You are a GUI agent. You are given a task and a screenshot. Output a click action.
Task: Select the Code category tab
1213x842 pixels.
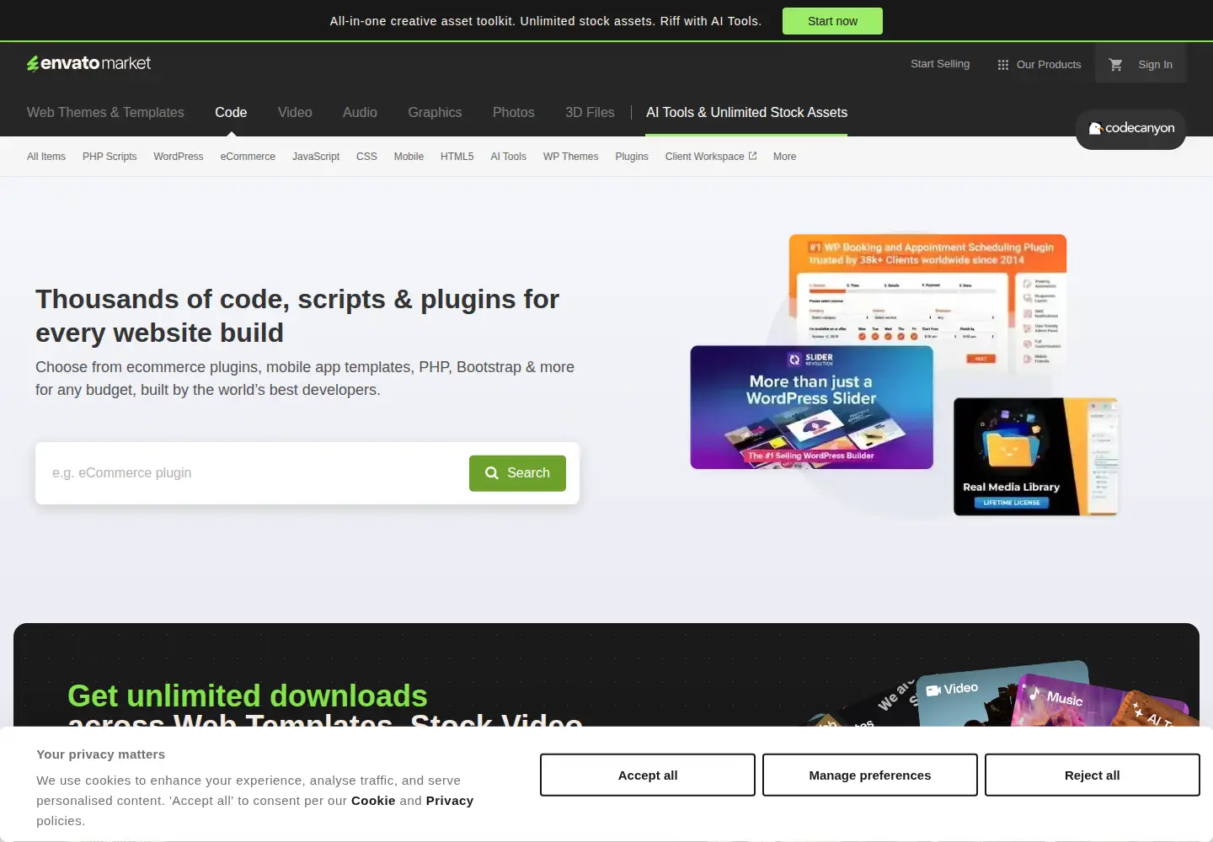231,112
